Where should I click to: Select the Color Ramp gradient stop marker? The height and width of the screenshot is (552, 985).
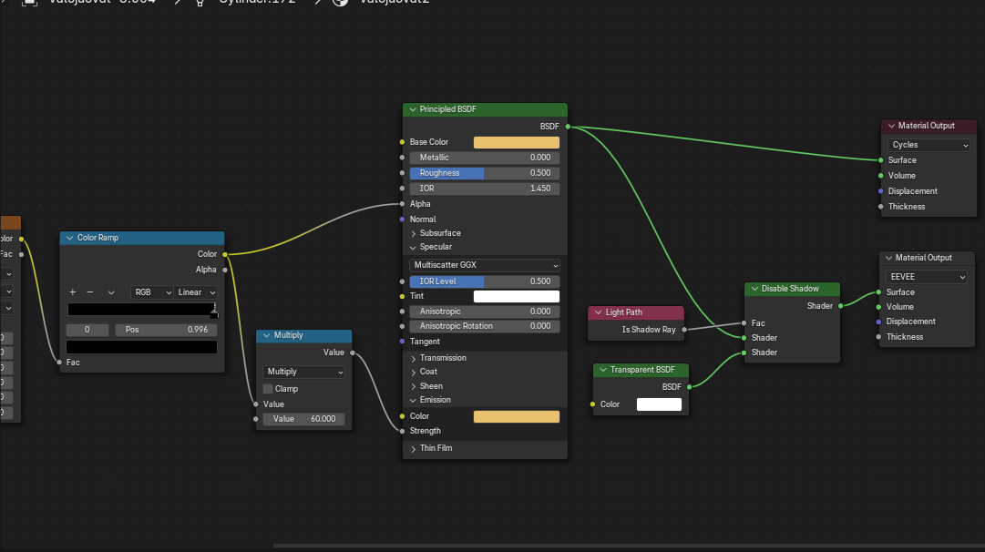214,311
